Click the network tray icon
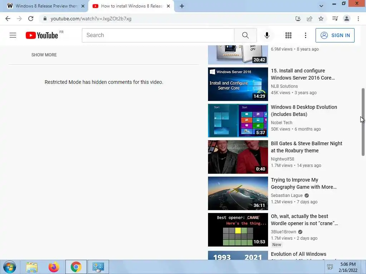This screenshot has width=366, height=274. coord(330,267)
